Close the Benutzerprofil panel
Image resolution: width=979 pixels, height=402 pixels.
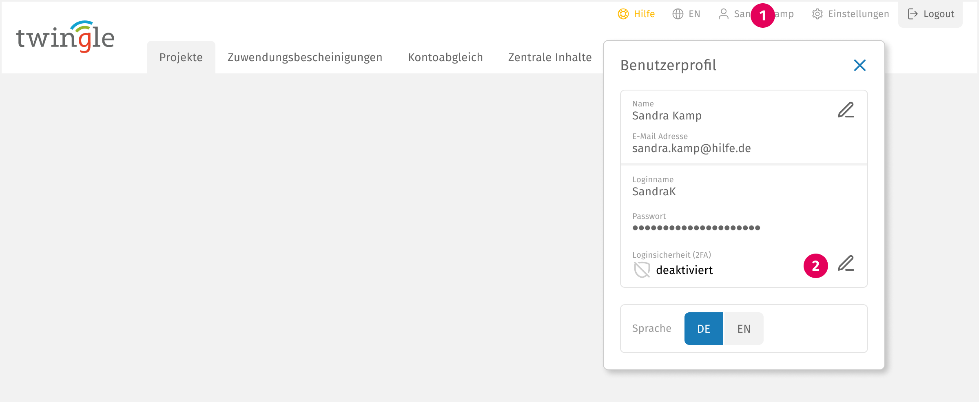[x=859, y=65]
